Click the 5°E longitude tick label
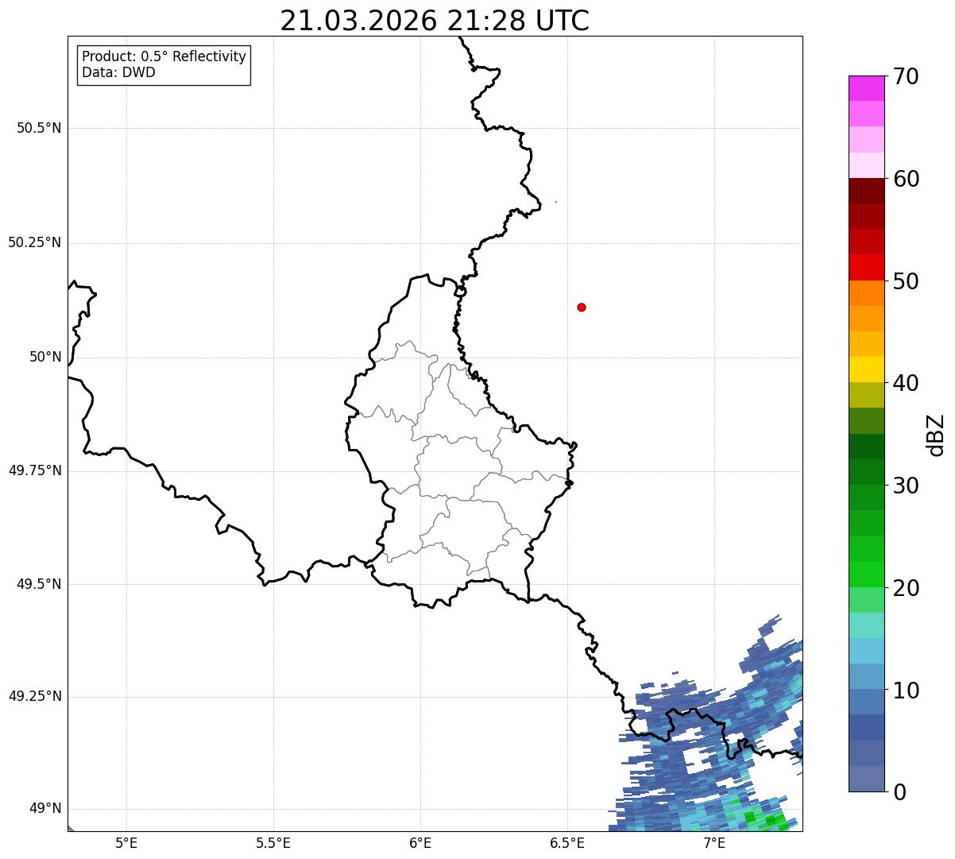The image size is (955, 859). click(x=126, y=842)
